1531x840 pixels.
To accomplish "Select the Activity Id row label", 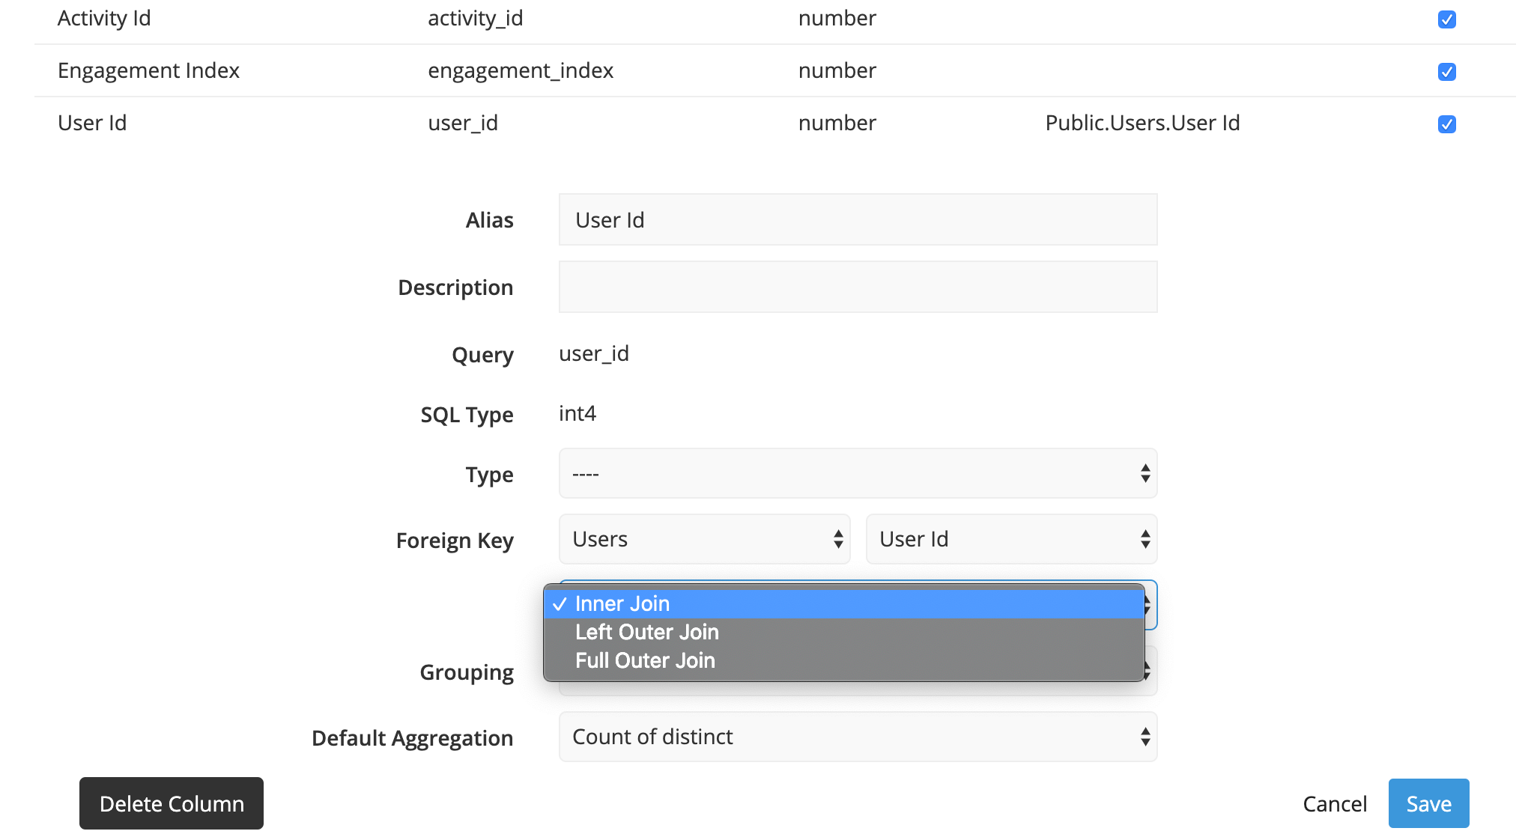I will [104, 18].
